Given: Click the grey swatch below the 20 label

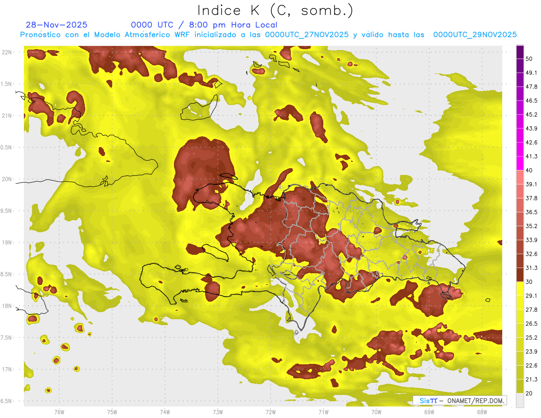Looking at the screenshot, I should click(520, 400).
